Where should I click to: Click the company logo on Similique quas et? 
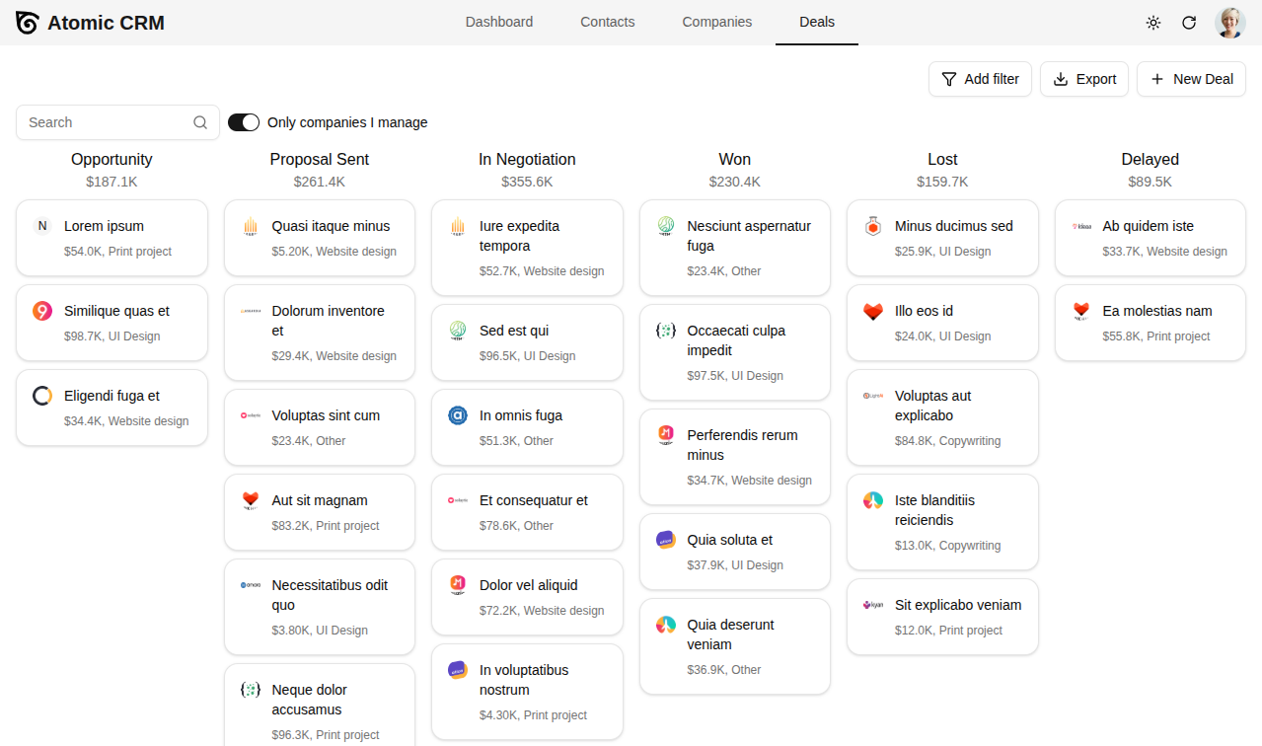coord(42,311)
